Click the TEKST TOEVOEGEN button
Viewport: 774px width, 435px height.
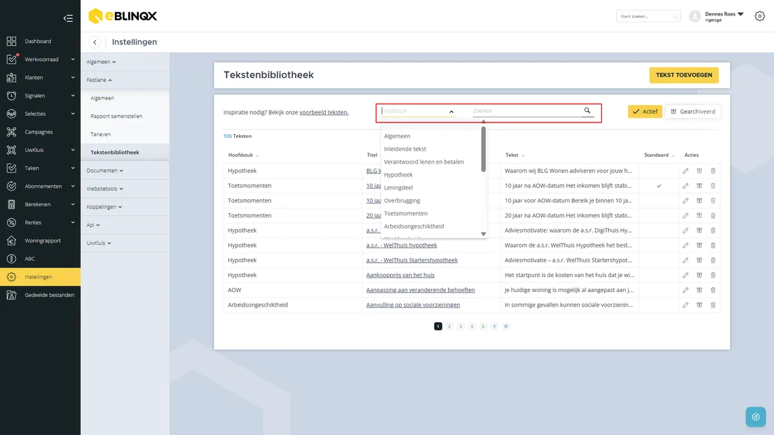684,75
